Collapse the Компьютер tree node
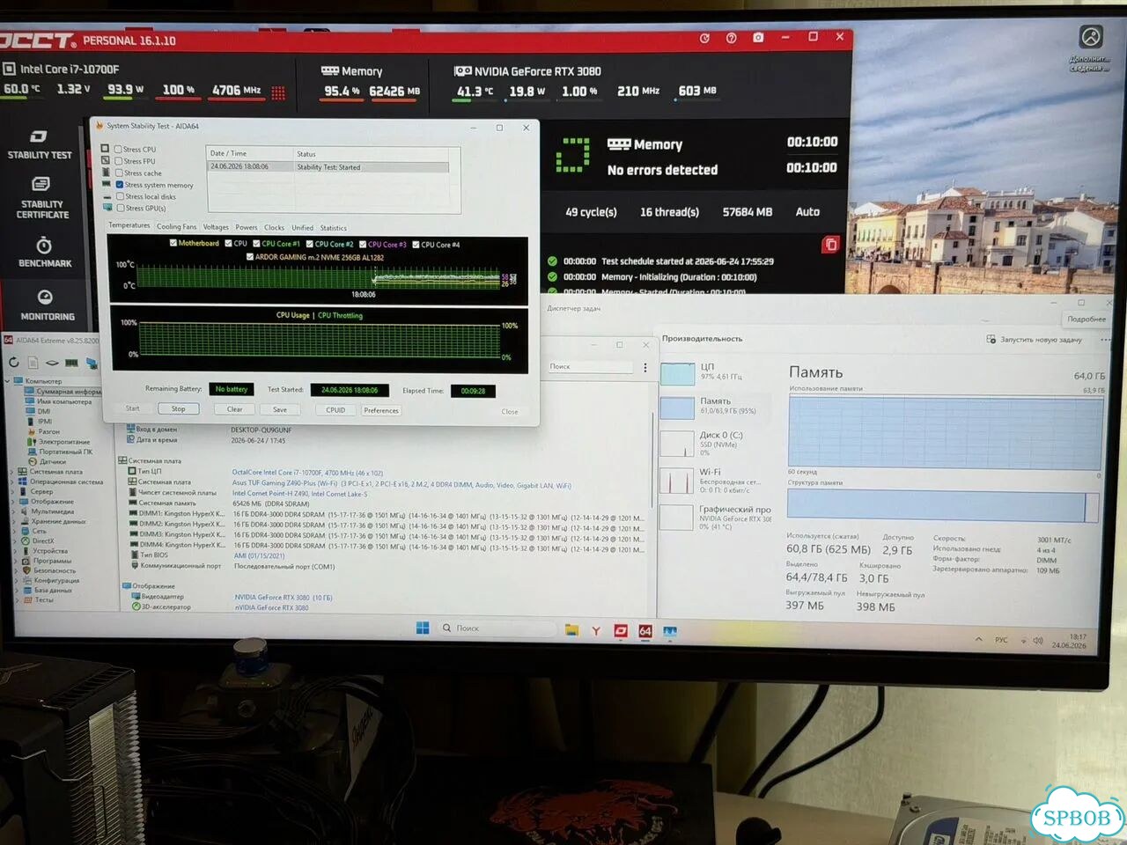Viewport: 1127px width, 845px height. 8,381
